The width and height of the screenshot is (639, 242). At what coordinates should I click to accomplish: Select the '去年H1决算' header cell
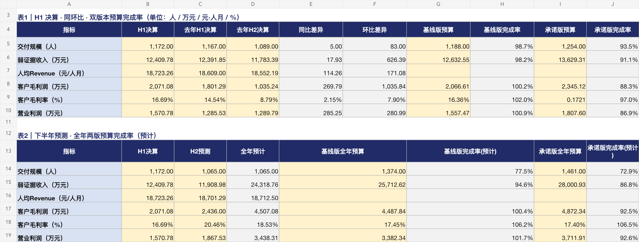201,30
